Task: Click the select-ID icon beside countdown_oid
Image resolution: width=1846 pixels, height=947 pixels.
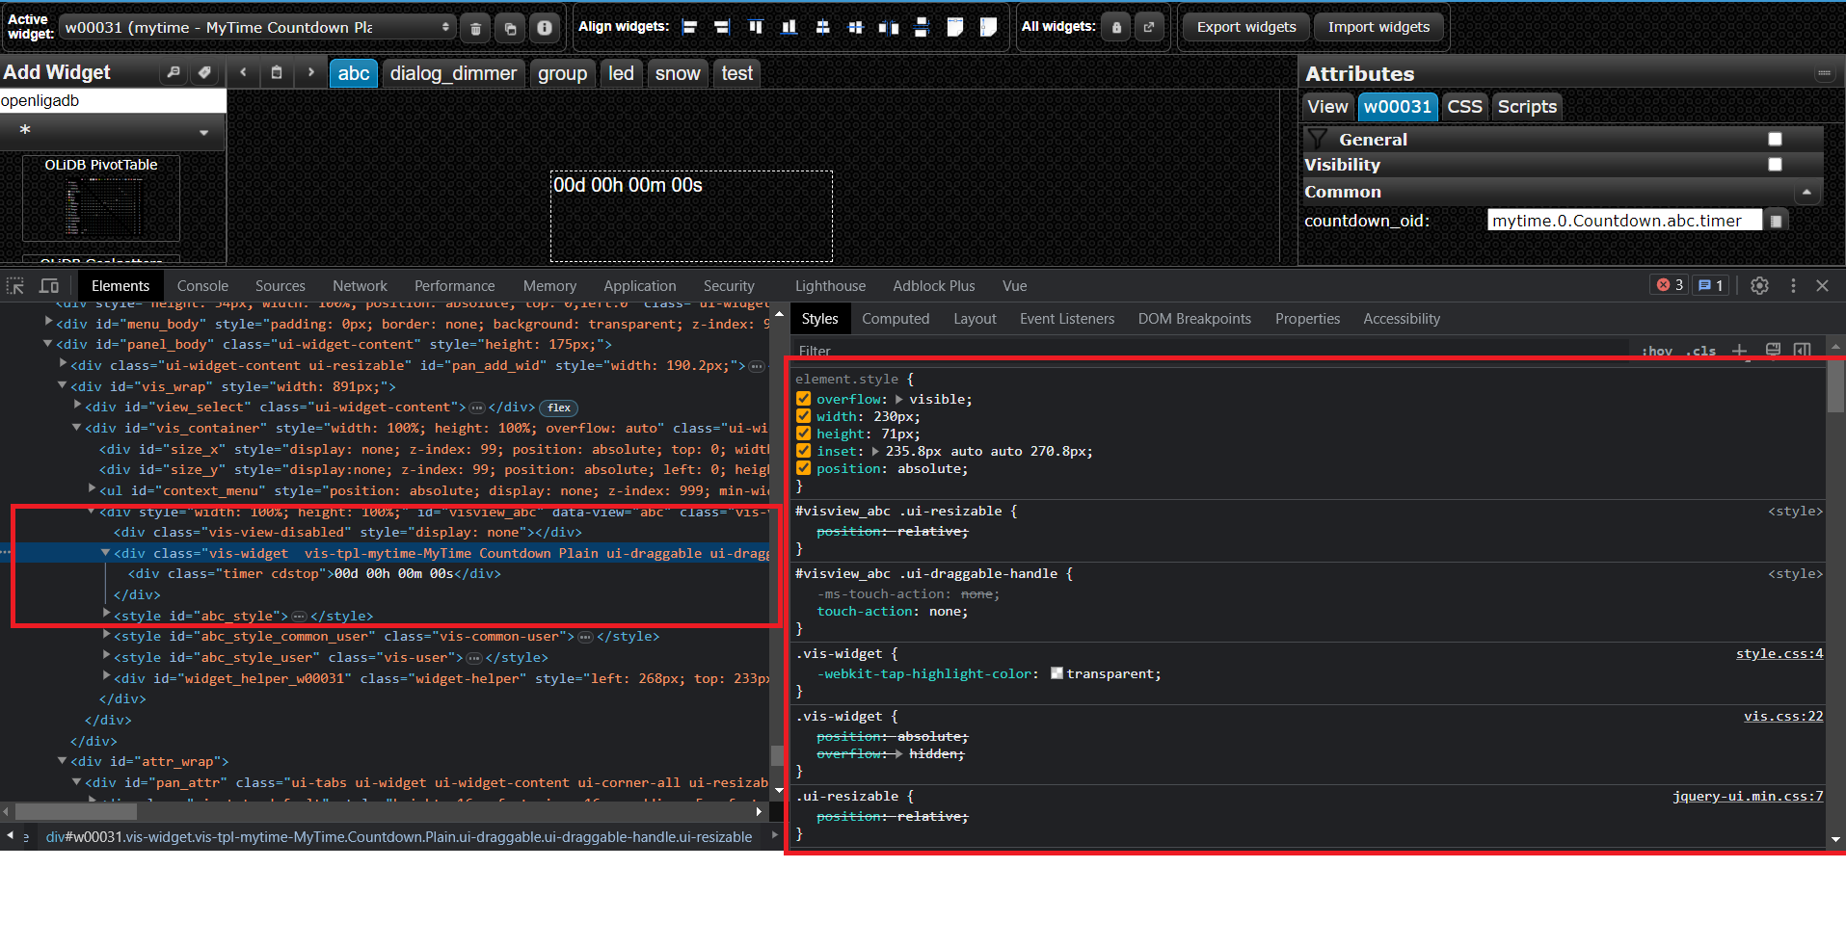Action: pos(1776,221)
